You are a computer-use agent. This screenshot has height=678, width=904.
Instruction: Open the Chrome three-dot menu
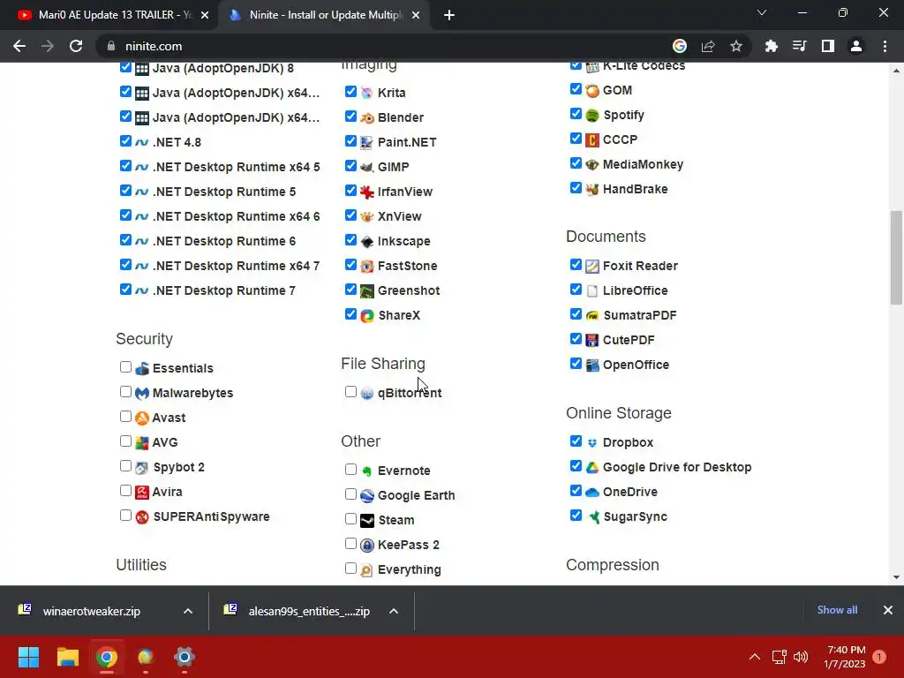point(885,46)
